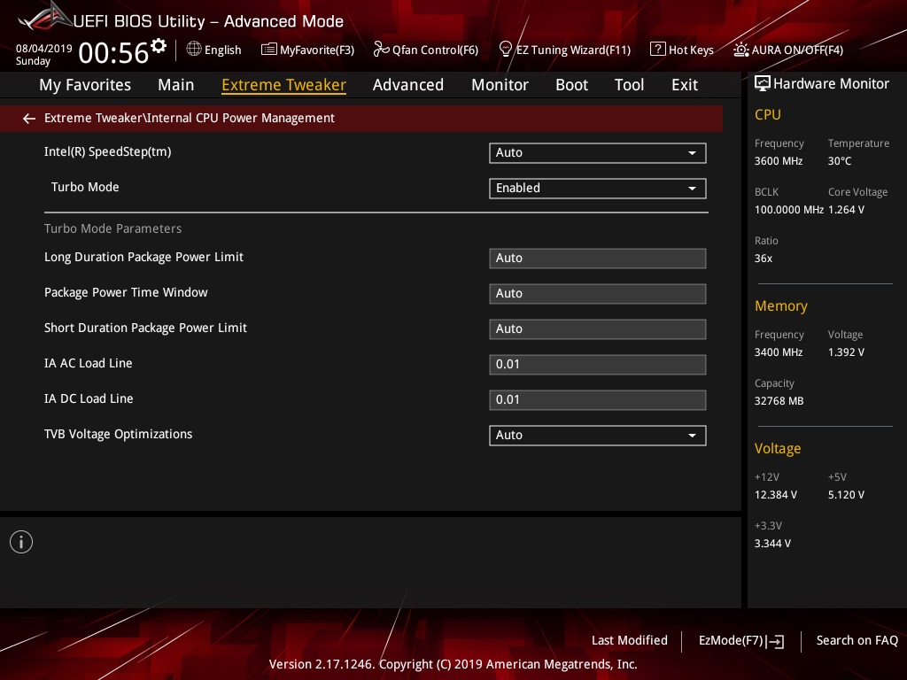Click the Hardware Monitor screen icon
Screen dimensions: 907x680
pos(763,84)
